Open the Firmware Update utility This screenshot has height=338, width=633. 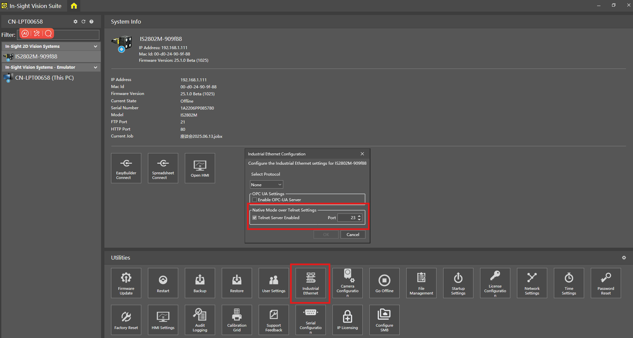tap(126, 283)
